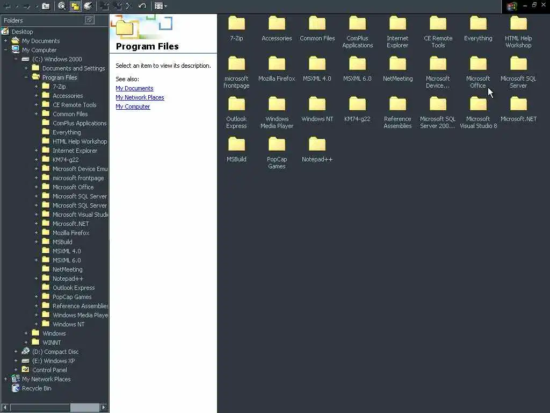Select Recycle Bin in the folder tree
The image size is (550, 413).
pyautogui.click(x=37, y=388)
